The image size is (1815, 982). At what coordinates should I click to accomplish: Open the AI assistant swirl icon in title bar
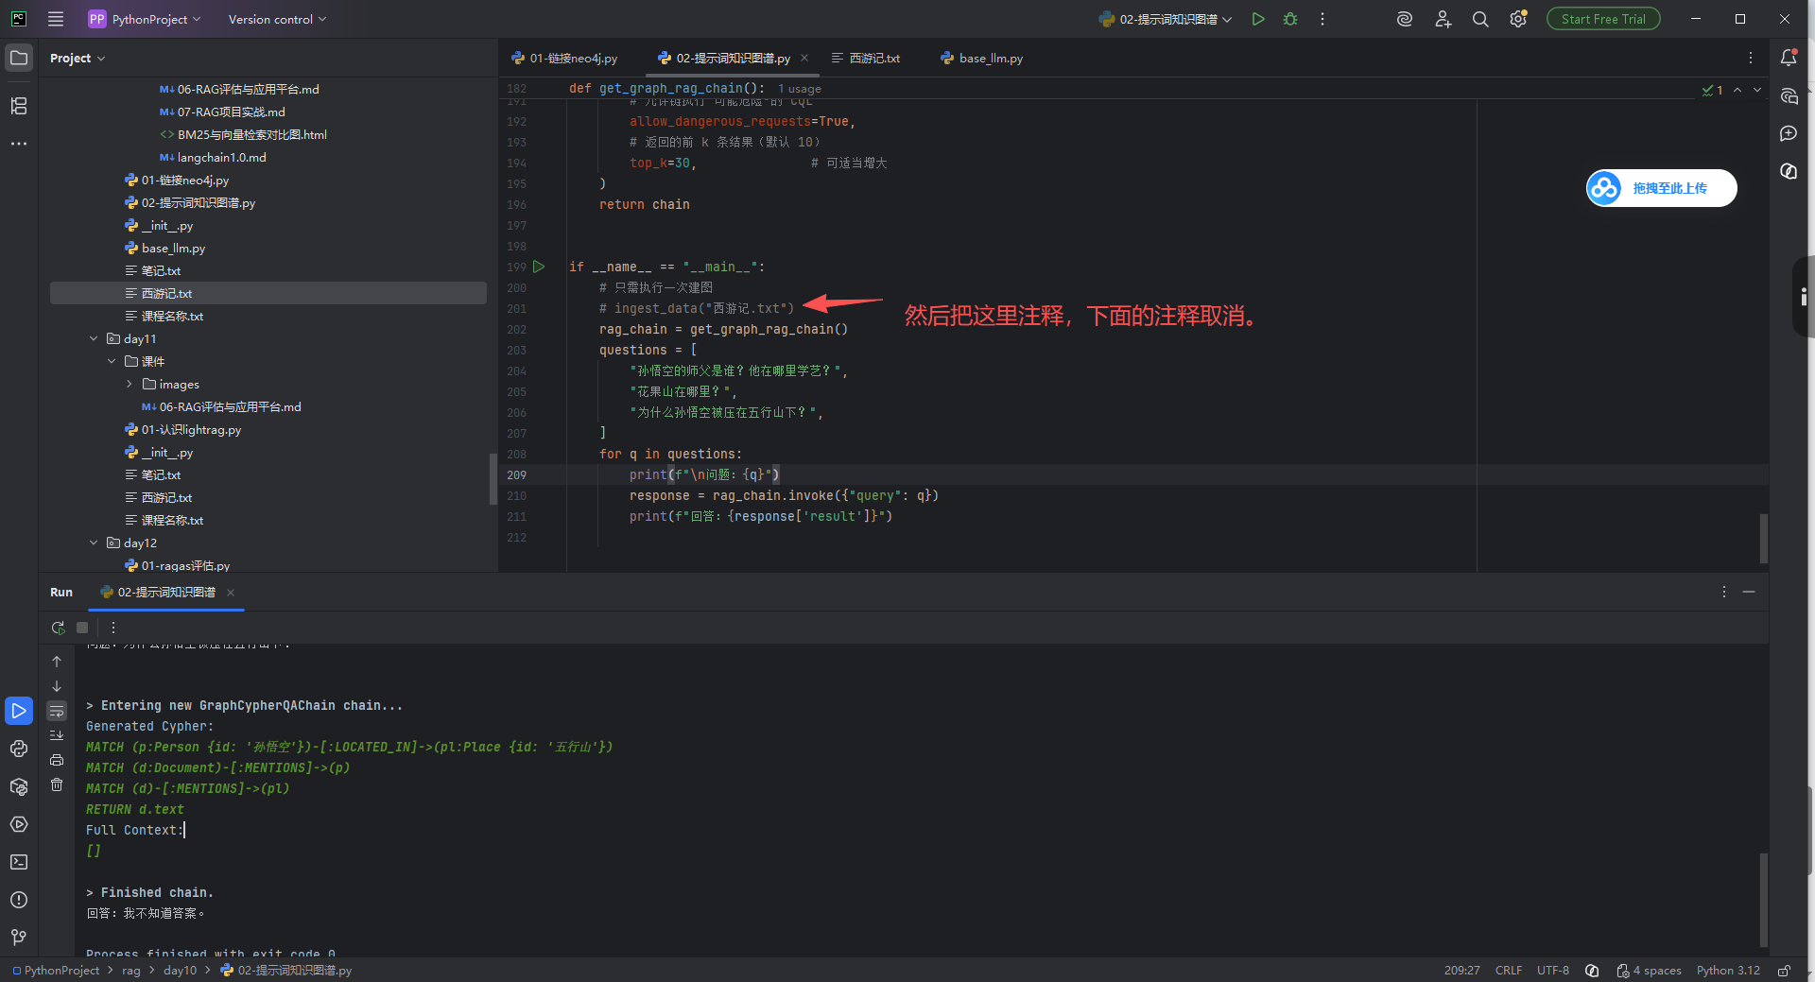(1405, 19)
